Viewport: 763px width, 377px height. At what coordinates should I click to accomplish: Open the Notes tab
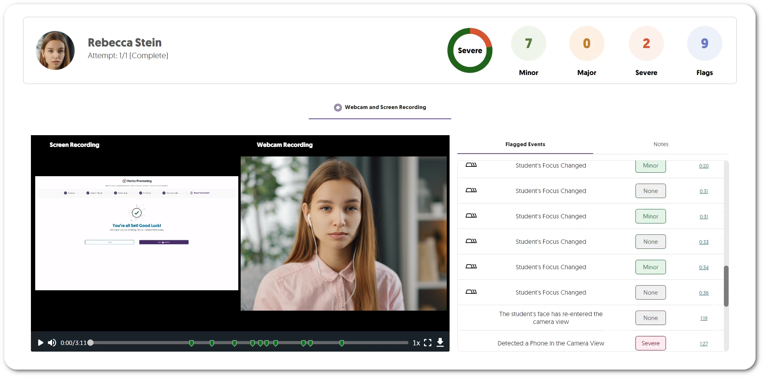[x=660, y=144]
